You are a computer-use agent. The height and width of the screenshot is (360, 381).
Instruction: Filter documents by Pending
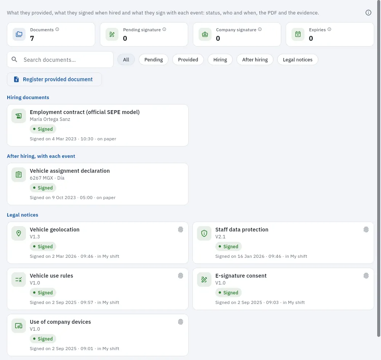(154, 59)
